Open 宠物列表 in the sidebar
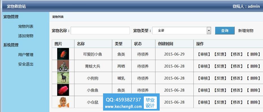This screenshot has height=112, width=263. point(26,27)
